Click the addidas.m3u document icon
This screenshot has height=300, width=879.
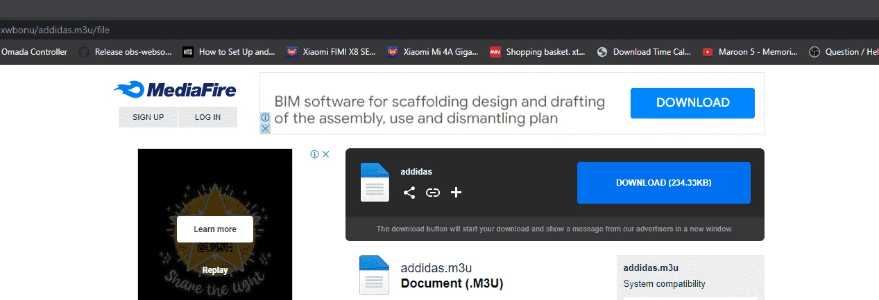point(374,275)
